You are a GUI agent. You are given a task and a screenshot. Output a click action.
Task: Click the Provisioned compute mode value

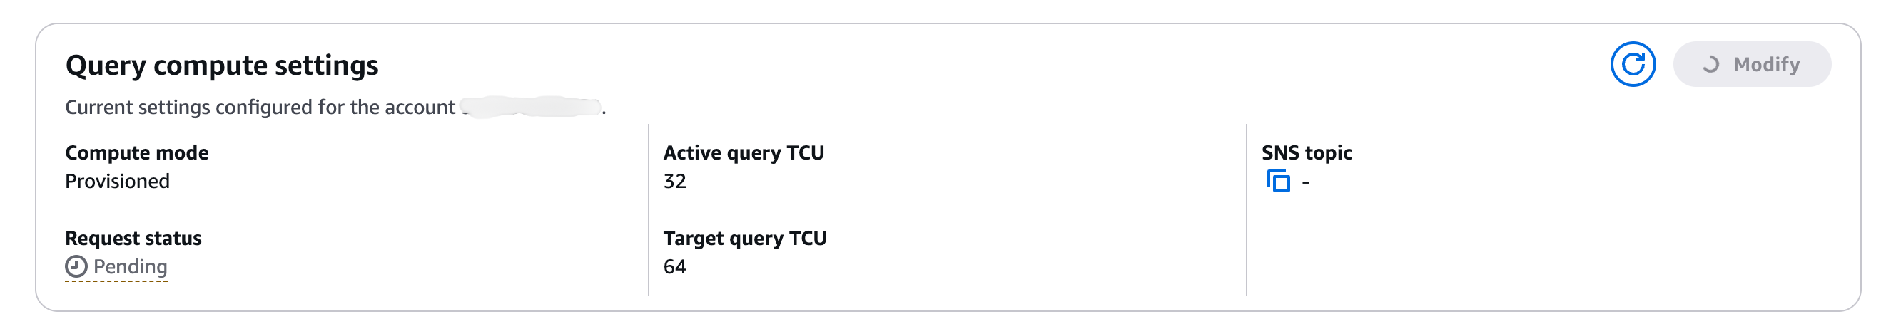point(118,181)
